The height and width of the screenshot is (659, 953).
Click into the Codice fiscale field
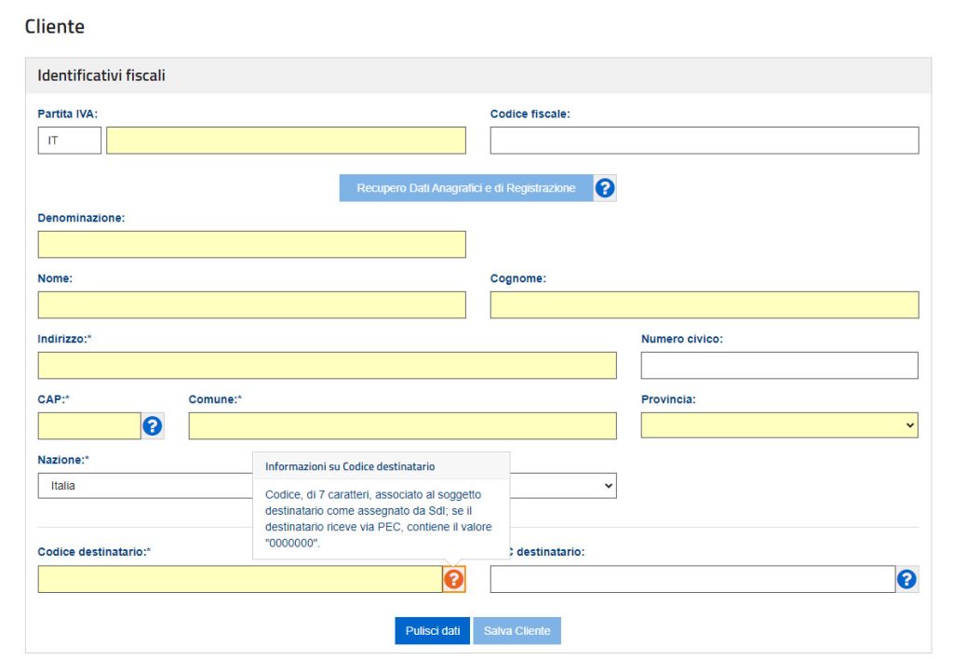[x=704, y=141]
